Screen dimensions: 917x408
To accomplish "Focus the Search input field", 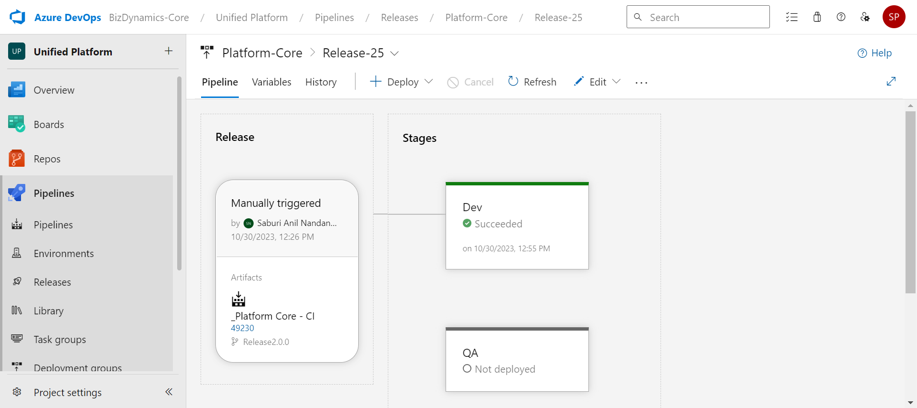I will (698, 17).
